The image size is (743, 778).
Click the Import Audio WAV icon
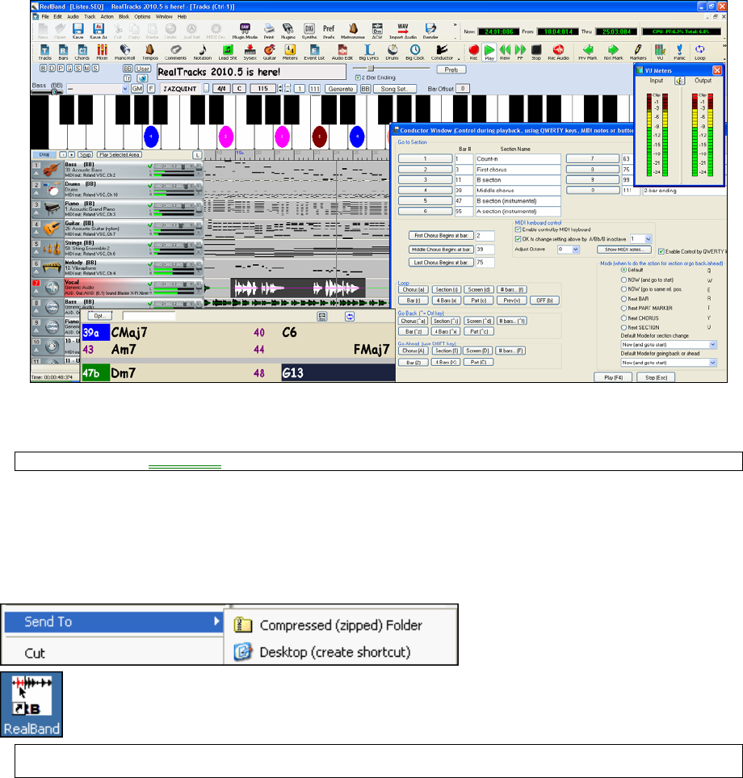click(403, 32)
